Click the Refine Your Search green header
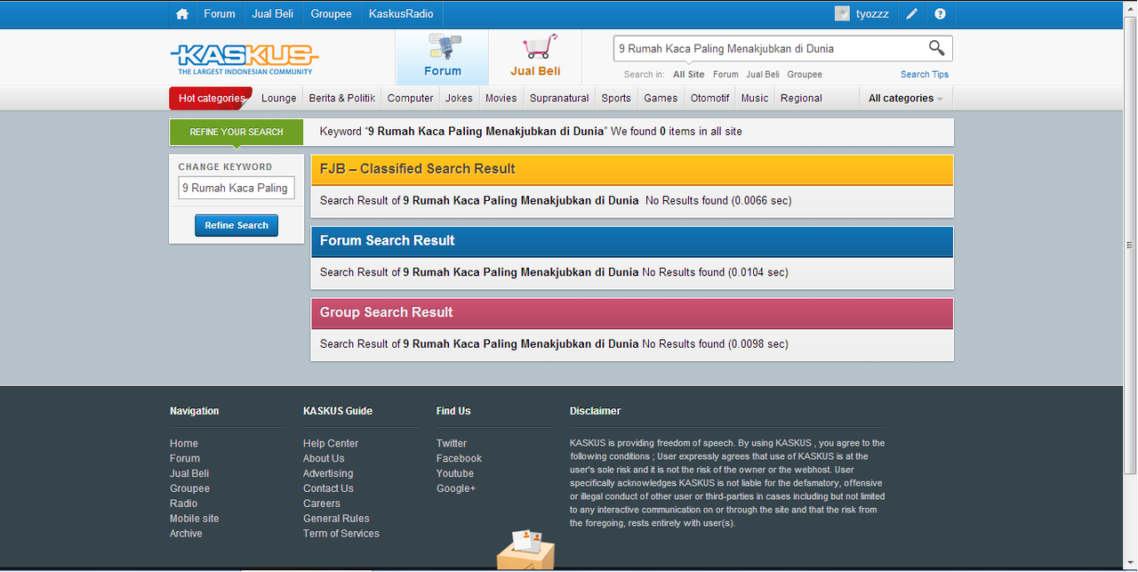The width and height of the screenshot is (1138, 572). (236, 132)
